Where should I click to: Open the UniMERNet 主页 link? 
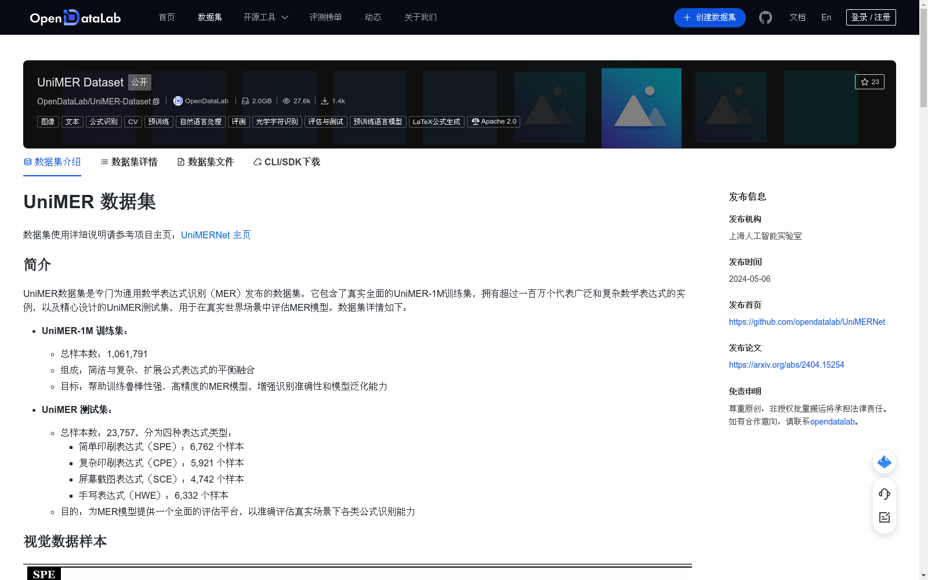[x=216, y=235]
